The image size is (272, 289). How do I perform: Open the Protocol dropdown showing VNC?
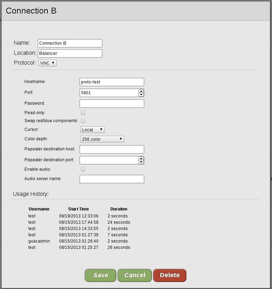pyautogui.click(x=47, y=63)
